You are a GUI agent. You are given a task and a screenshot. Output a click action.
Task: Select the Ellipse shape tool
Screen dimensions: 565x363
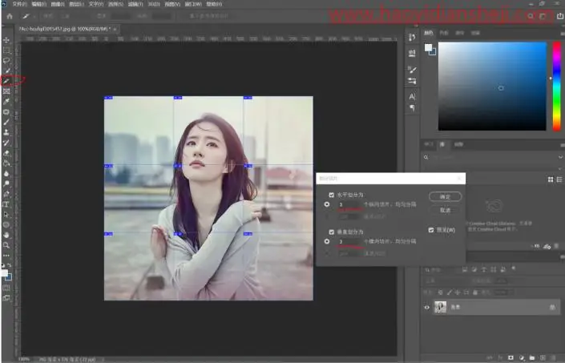click(6, 224)
